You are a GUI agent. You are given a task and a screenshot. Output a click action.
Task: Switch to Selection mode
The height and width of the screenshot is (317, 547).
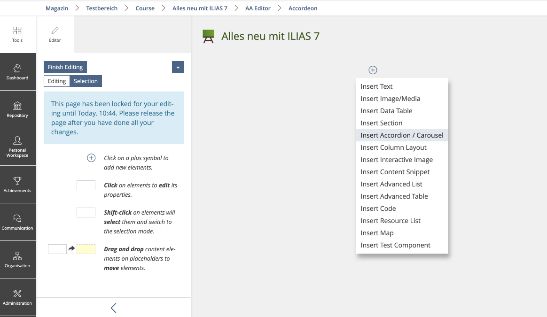(86, 81)
